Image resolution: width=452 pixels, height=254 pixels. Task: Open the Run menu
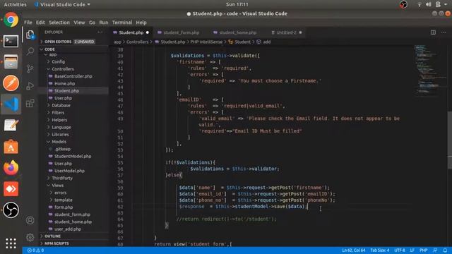pos(104,23)
